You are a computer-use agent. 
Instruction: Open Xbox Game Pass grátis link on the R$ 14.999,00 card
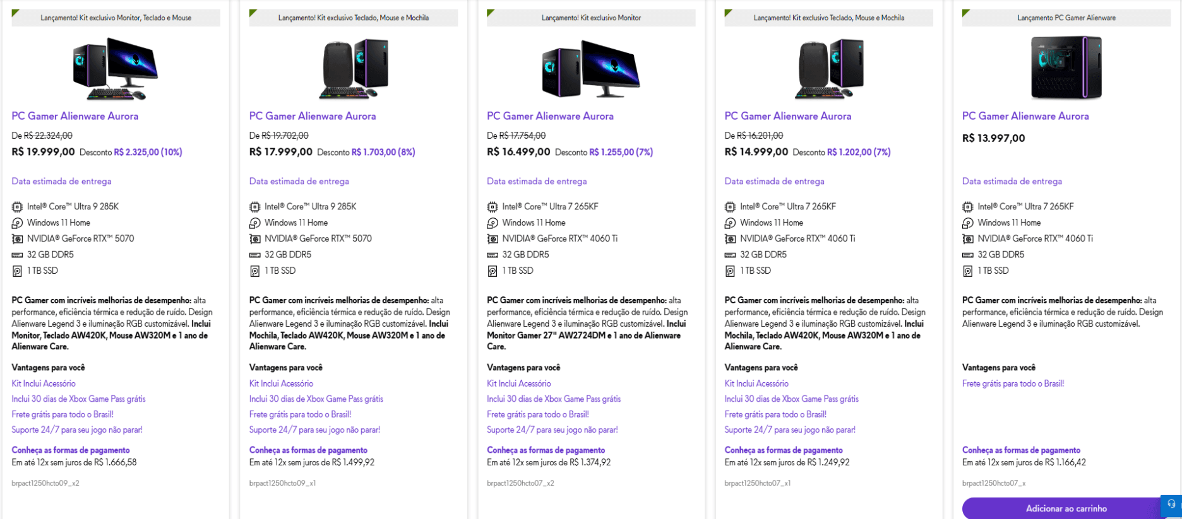pyautogui.click(x=792, y=399)
